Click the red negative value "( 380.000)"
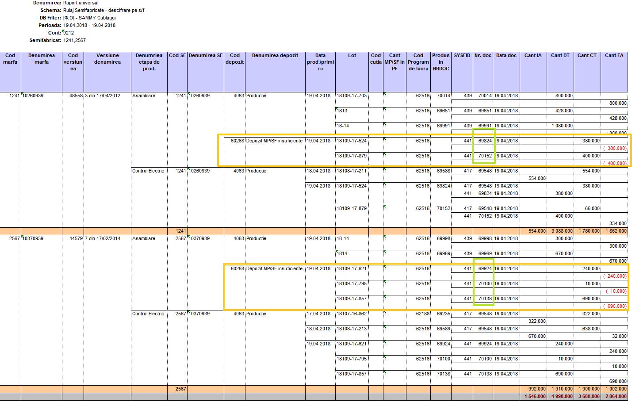The image size is (632, 402). [x=615, y=148]
